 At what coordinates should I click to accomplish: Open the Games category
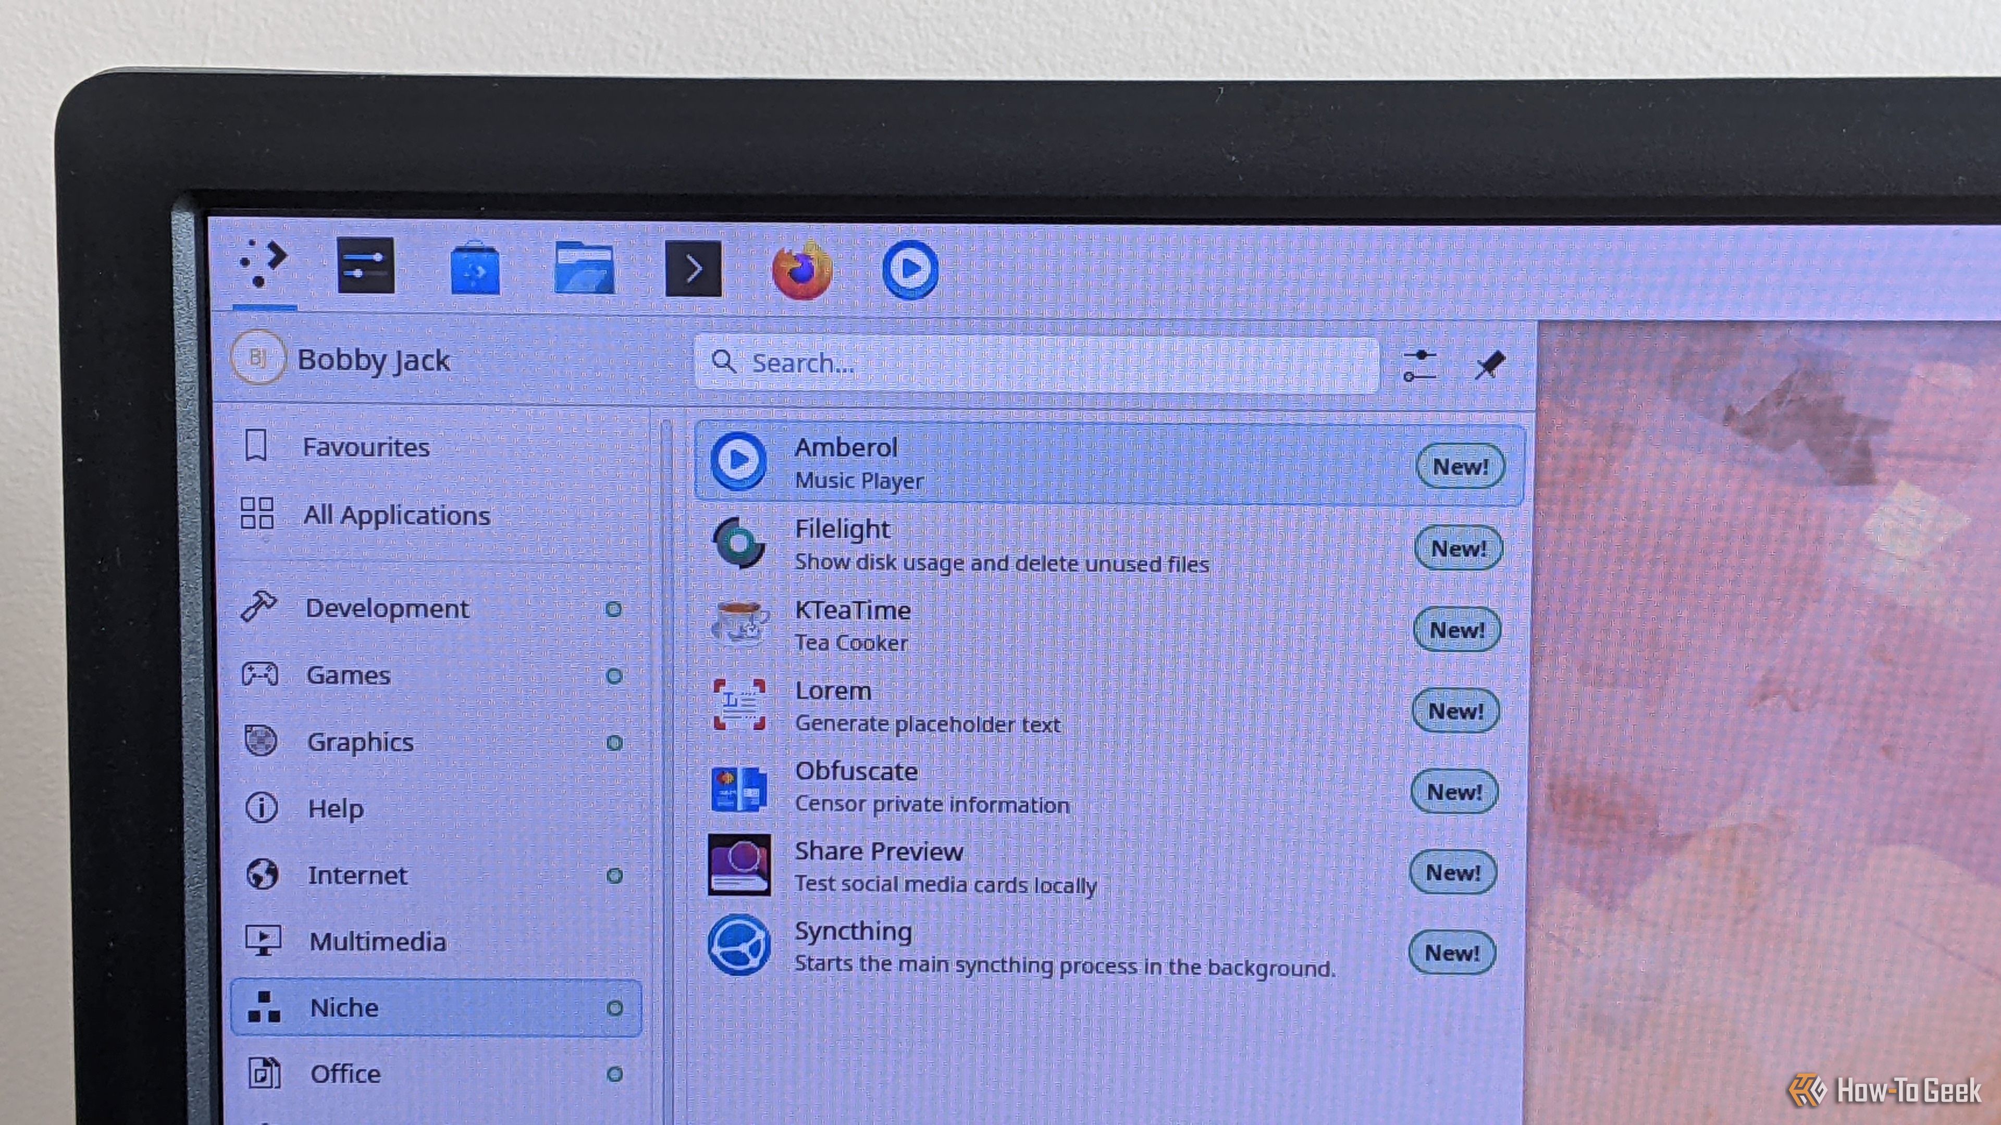coord(435,674)
